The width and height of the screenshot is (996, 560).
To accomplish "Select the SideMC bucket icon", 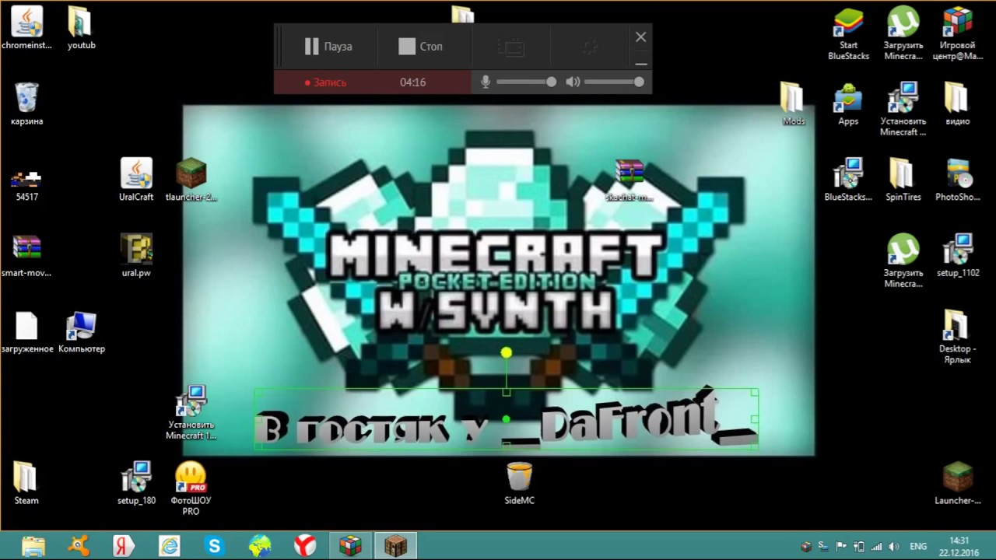I will (519, 484).
